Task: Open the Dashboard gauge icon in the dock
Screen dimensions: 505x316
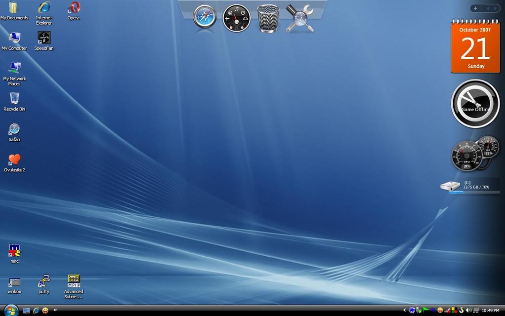Action: tap(237, 19)
